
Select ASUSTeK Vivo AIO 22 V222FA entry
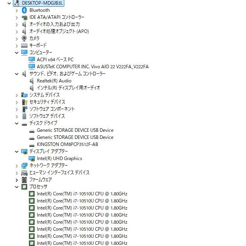tap(93, 67)
